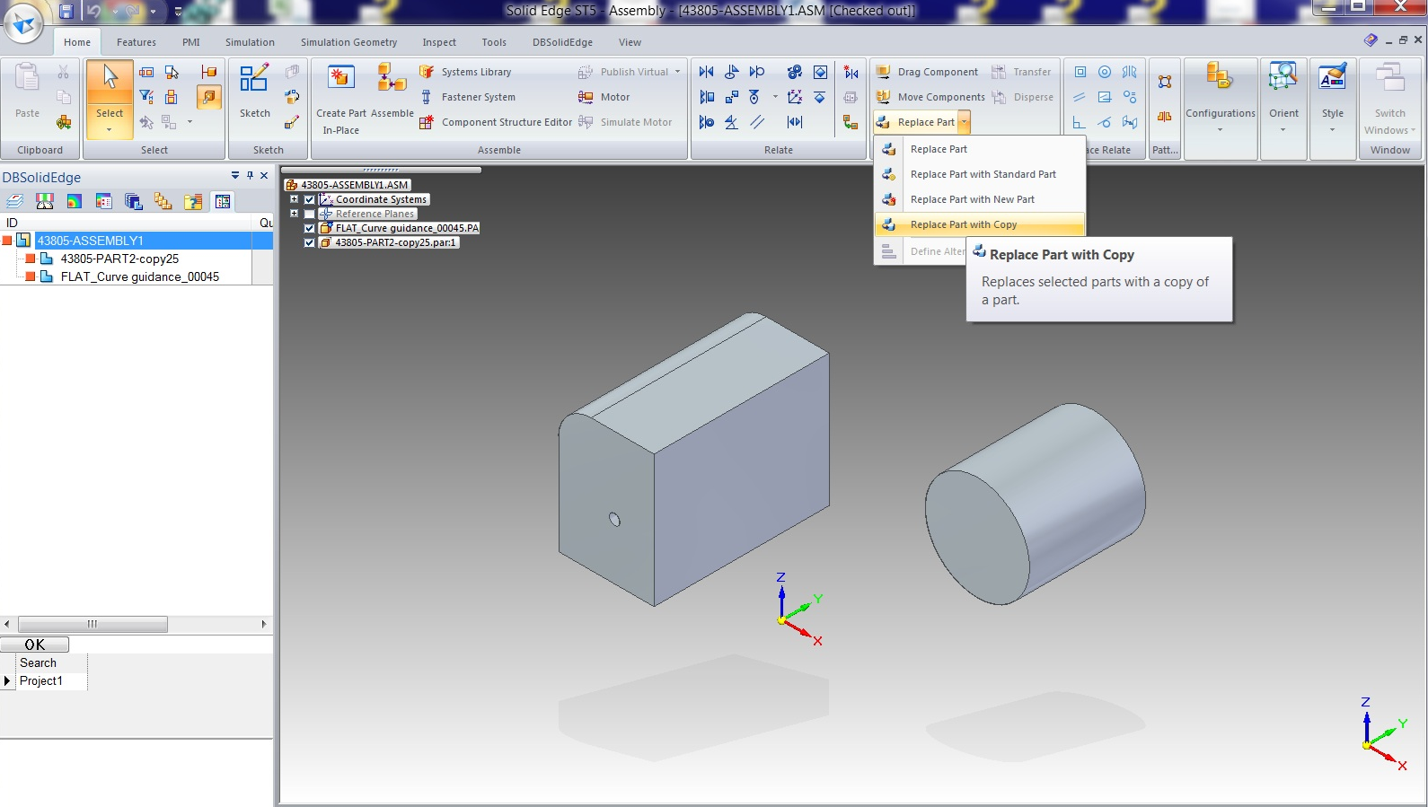Click the gears relationship icon in Relate group
Image resolution: width=1428 pixels, height=807 pixels.
[795, 72]
